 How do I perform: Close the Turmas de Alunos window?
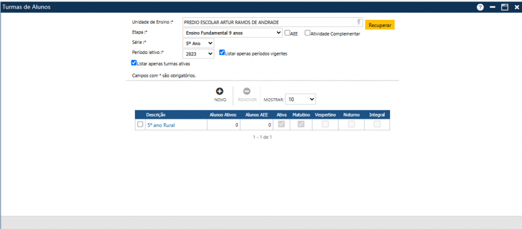click(517, 7)
